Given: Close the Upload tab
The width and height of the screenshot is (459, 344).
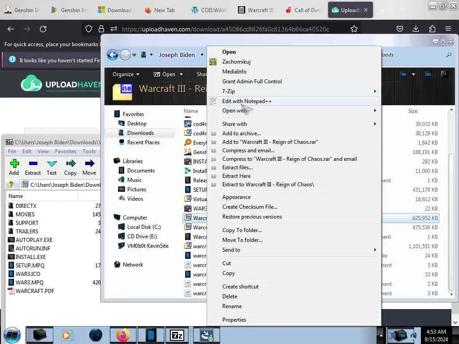Looking at the screenshot, I should (366, 10).
